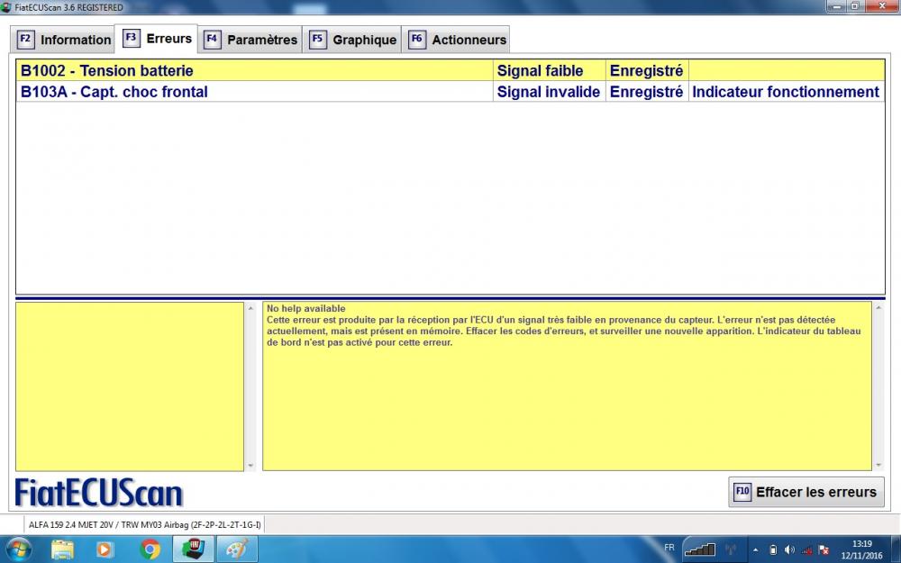Open the Paint taskbar icon
Viewport: 901px width, 563px height.
(237, 549)
